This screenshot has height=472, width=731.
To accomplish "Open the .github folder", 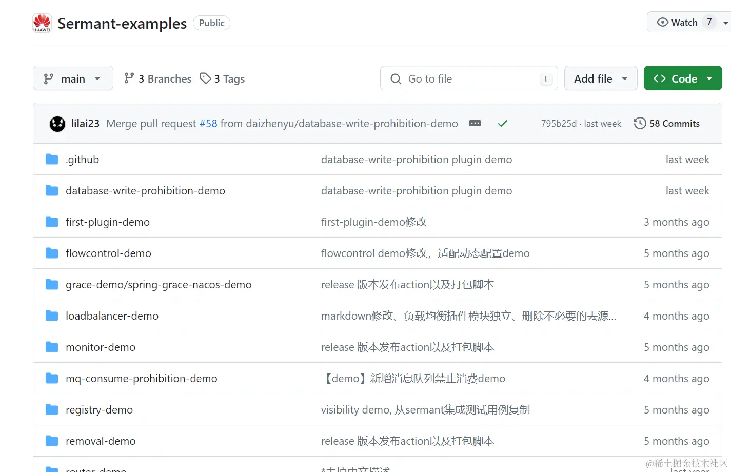I will pyautogui.click(x=82, y=160).
